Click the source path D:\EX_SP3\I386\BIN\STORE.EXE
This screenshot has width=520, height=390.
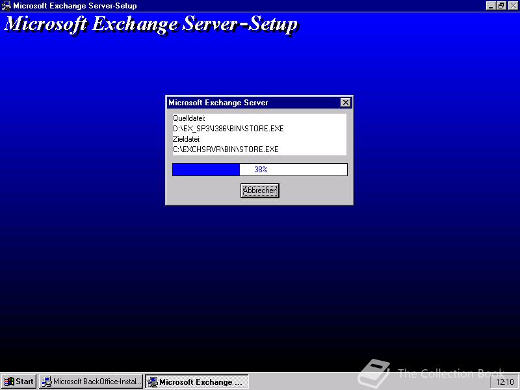click(228, 129)
